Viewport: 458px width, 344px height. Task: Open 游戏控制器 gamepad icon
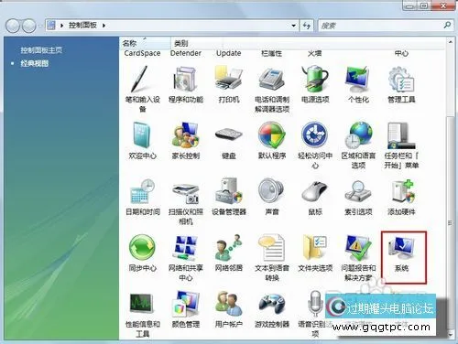272,304
